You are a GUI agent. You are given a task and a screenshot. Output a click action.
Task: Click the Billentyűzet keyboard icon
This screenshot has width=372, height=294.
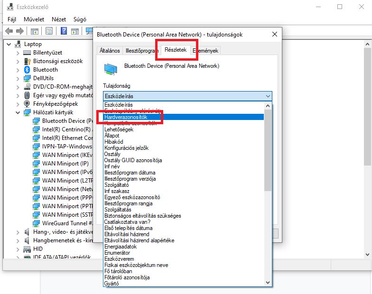tap(28, 53)
